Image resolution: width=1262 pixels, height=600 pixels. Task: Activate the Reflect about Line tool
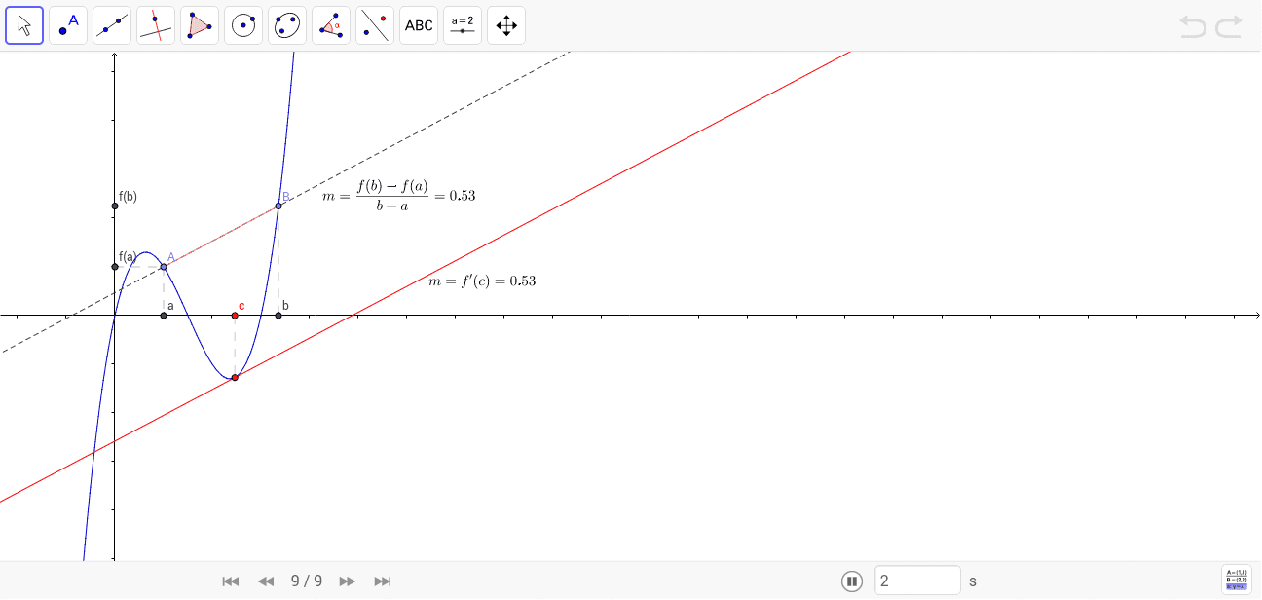[375, 25]
